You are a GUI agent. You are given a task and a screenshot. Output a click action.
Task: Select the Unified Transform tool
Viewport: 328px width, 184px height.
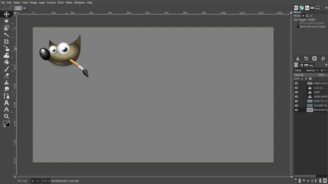pyautogui.click(x=6, y=48)
